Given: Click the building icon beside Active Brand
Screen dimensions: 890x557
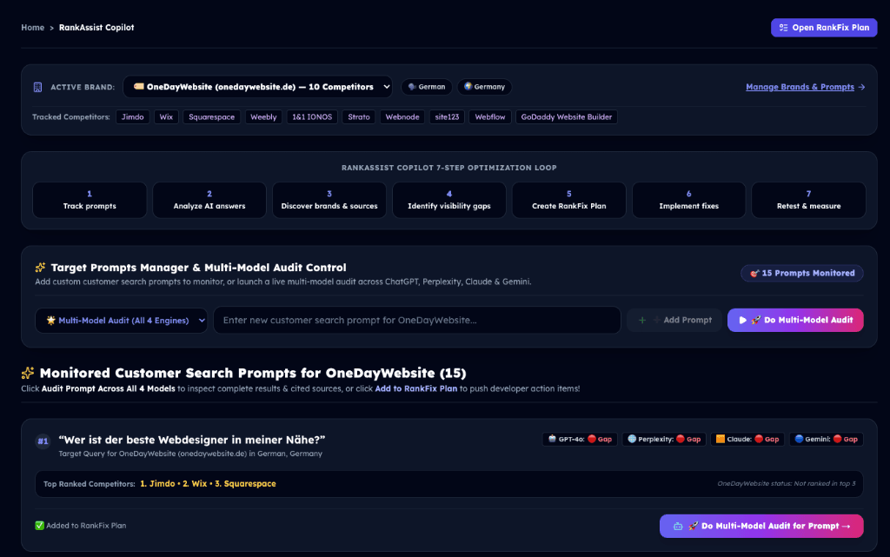Looking at the screenshot, I should pyautogui.click(x=37, y=88).
